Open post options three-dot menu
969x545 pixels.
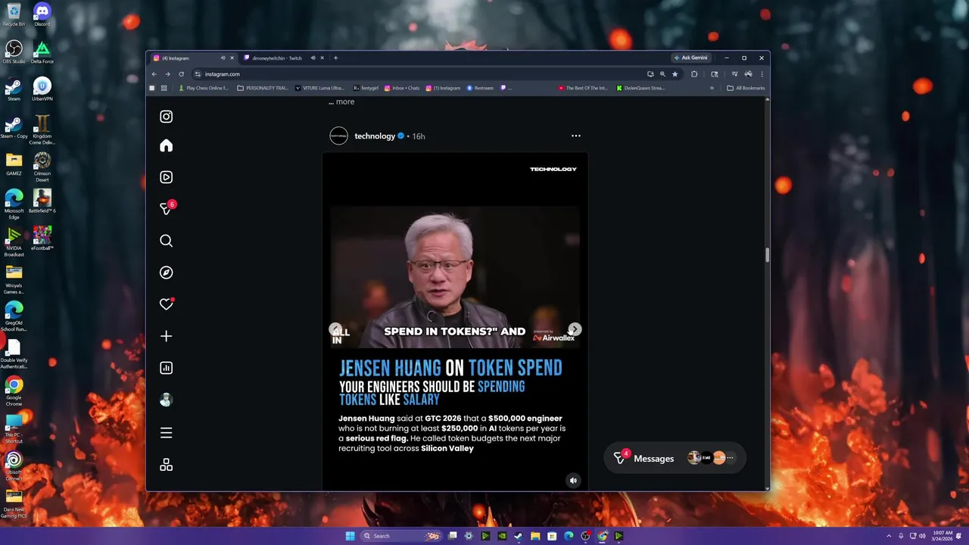coord(575,136)
